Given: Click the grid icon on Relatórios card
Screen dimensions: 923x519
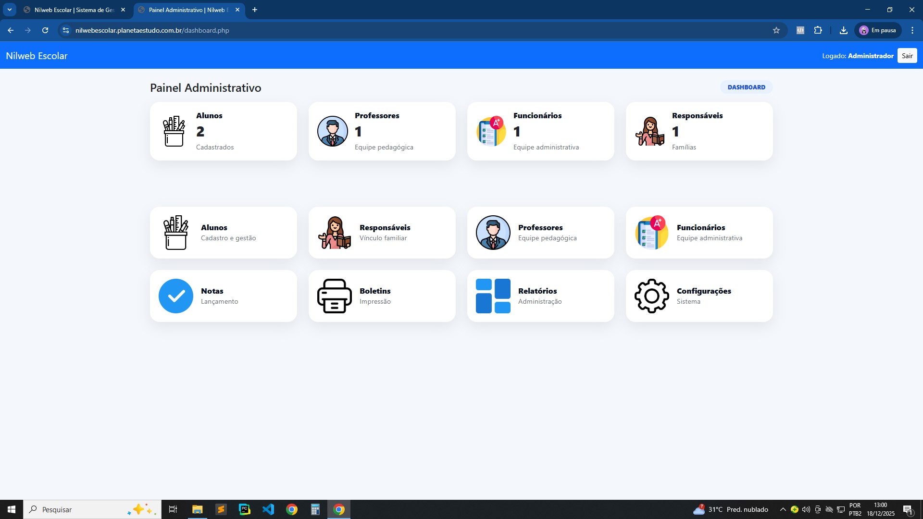Looking at the screenshot, I should [x=493, y=296].
